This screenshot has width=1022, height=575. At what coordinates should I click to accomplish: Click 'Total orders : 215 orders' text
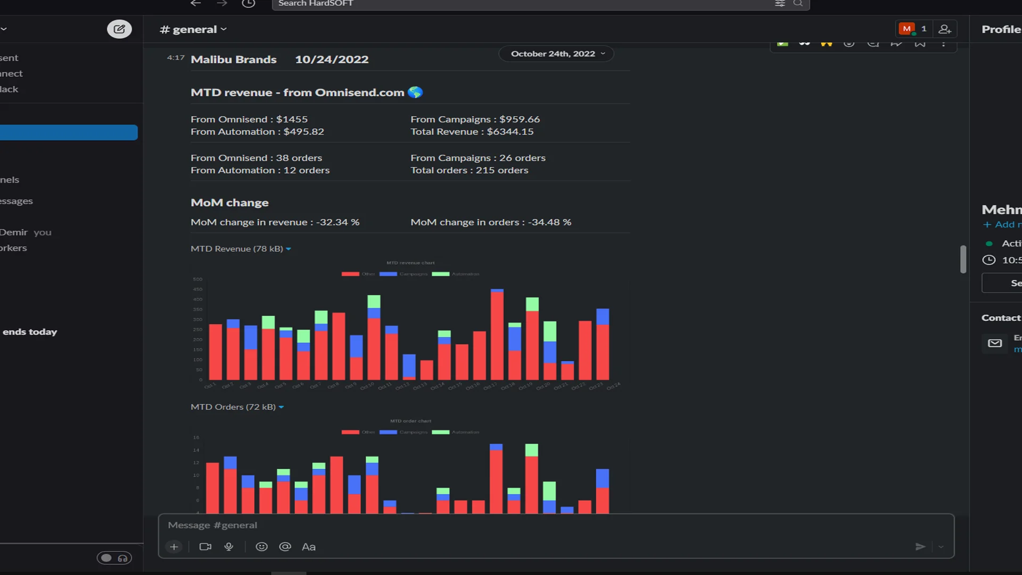pyautogui.click(x=469, y=170)
